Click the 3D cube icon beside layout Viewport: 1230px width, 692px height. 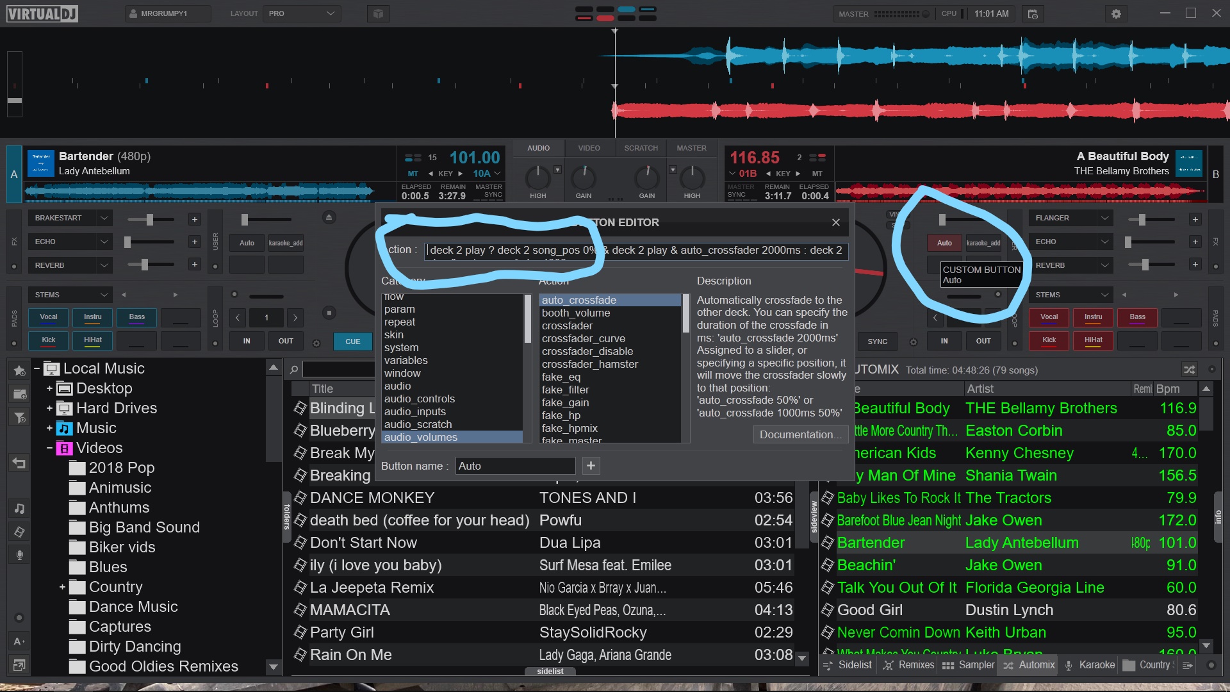click(x=379, y=13)
